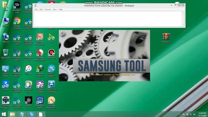Select the Network desktop icon
Image resolution: width=208 pixels, height=117 pixels.
[x=6, y=38]
